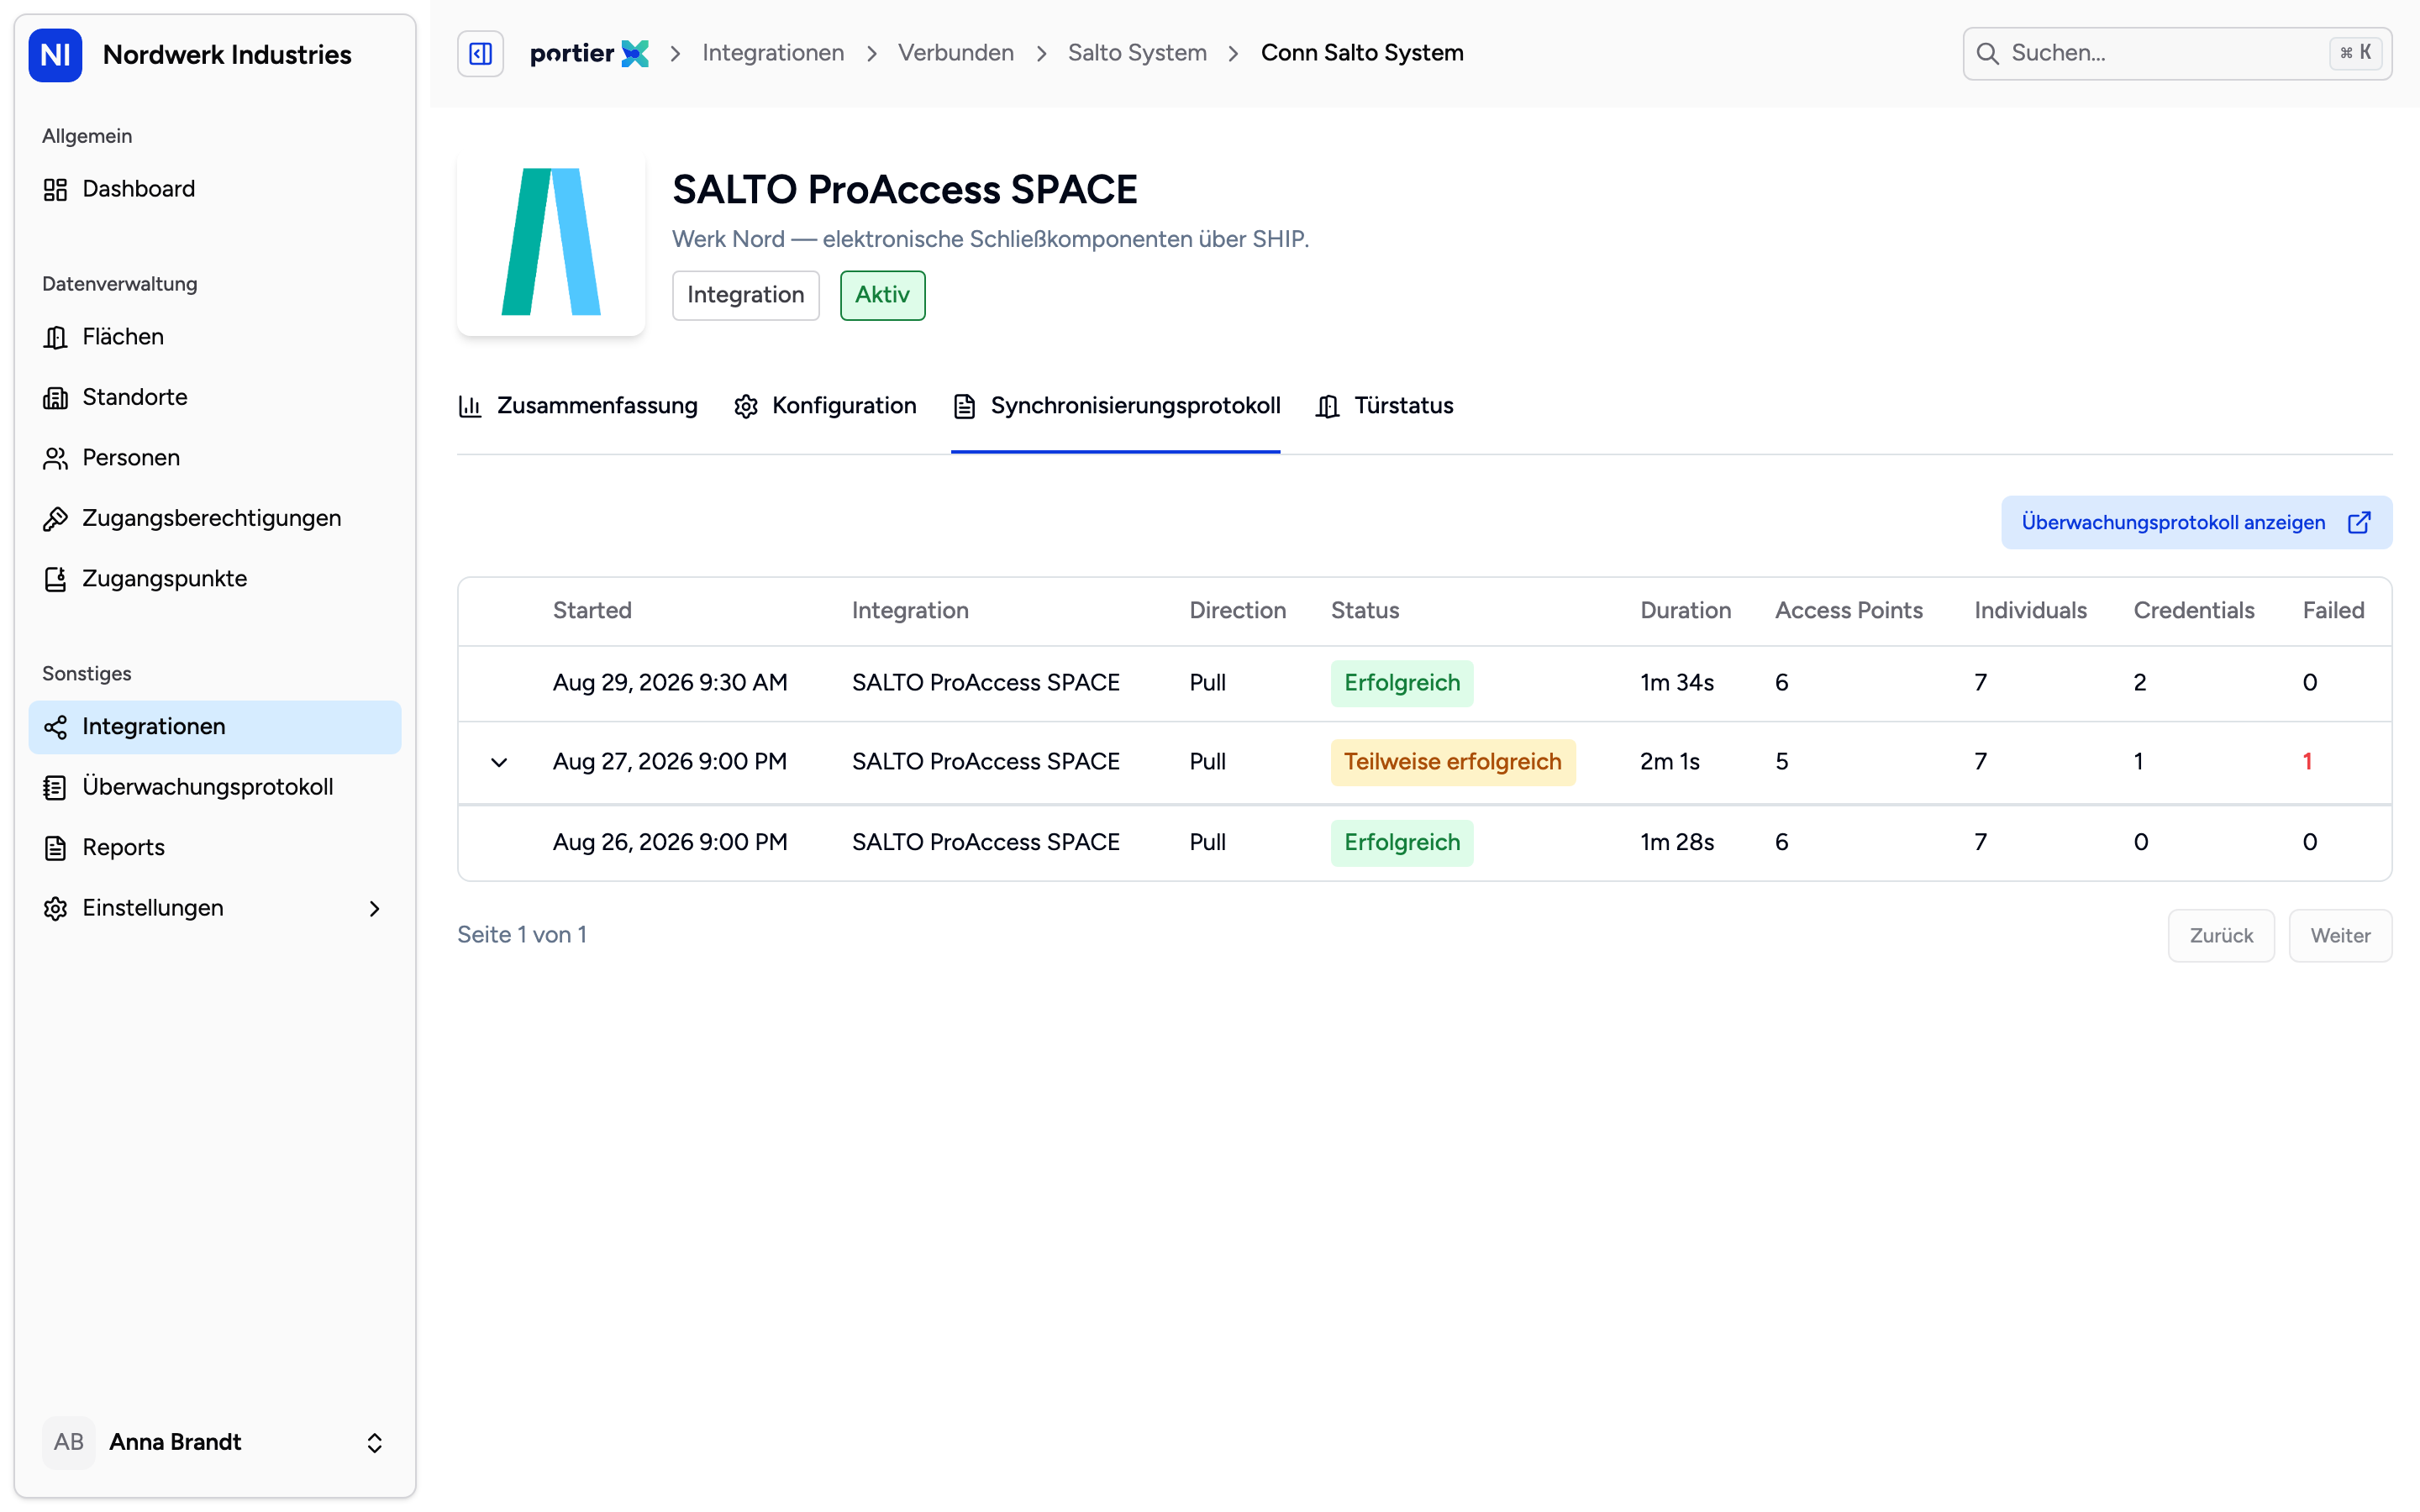Screen dimensions: 2420x1512
Task: Click the Zugangsberechtigungen key icon
Action: 55,519
